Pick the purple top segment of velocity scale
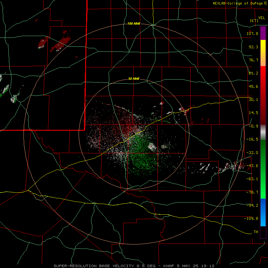This screenshot has width=268, height=268. point(263,33)
